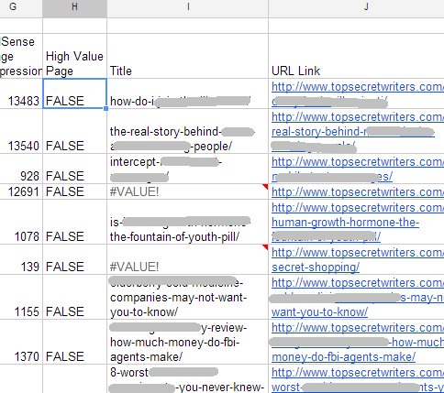
Task: Select column J header
Action: [x=356, y=8]
